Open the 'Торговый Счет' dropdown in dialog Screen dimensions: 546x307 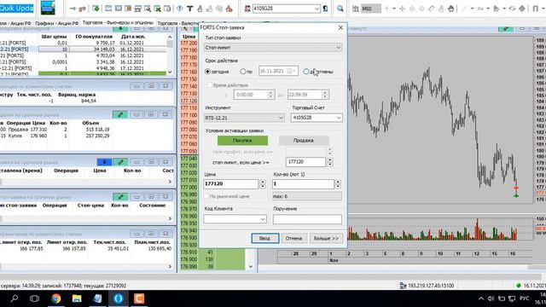tap(317, 118)
